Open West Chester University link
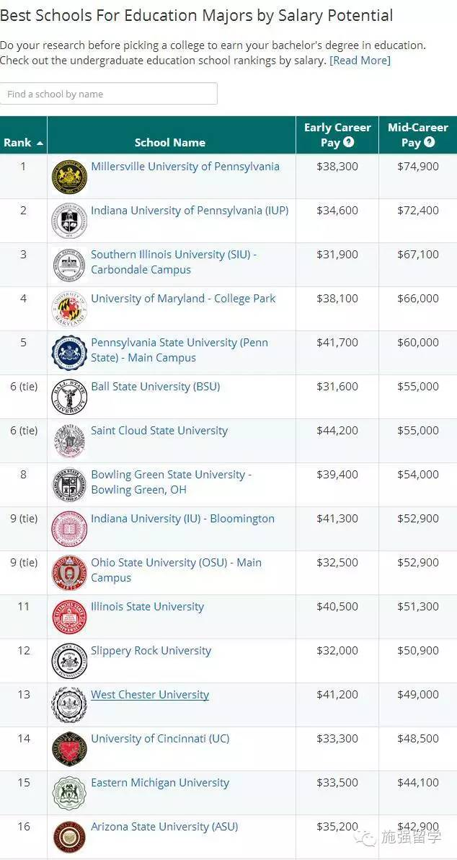457x860 pixels. pos(150,694)
